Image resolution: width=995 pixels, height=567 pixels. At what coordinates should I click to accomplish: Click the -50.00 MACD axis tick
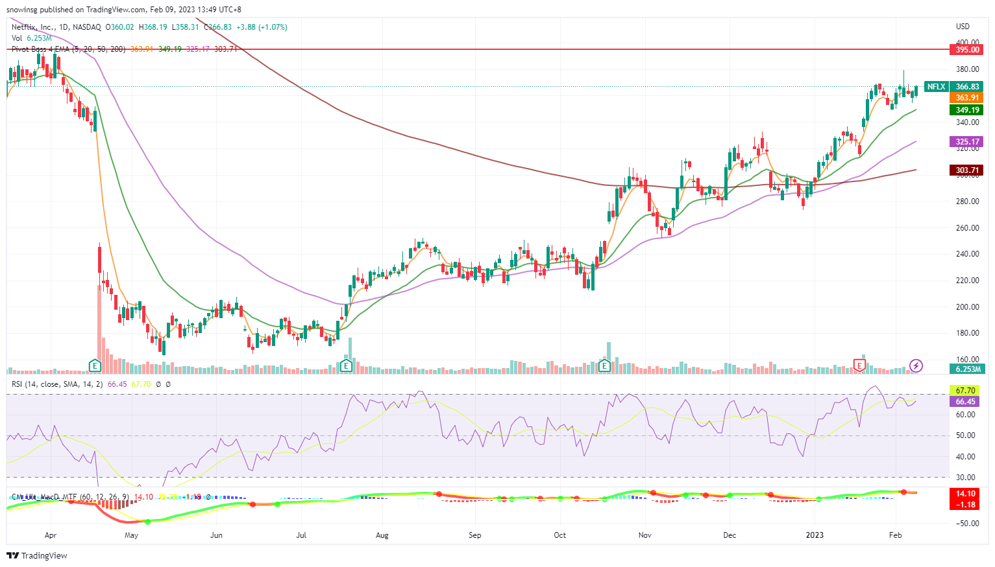(x=966, y=524)
